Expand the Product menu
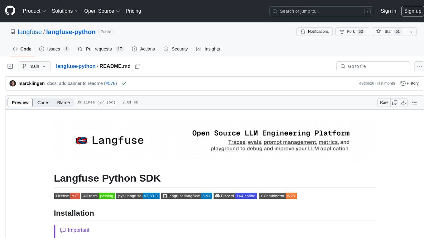424x238 pixels. (x=34, y=11)
